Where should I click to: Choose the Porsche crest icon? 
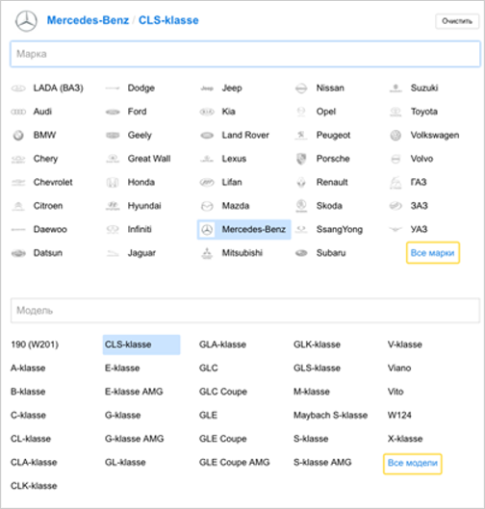coord(301,159)
